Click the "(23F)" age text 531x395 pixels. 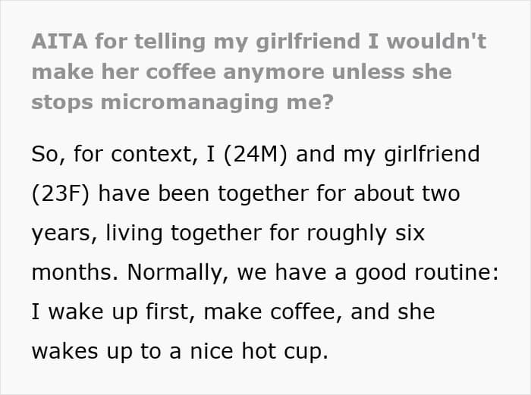61,194
